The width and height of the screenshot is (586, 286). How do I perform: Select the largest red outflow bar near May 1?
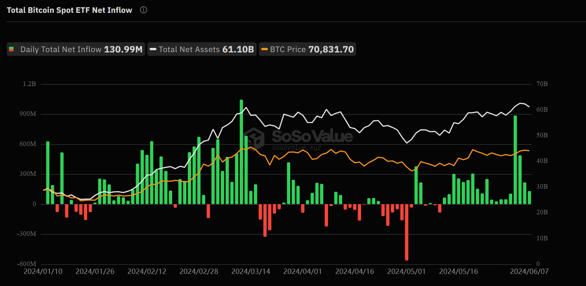[x=407, y=232]
